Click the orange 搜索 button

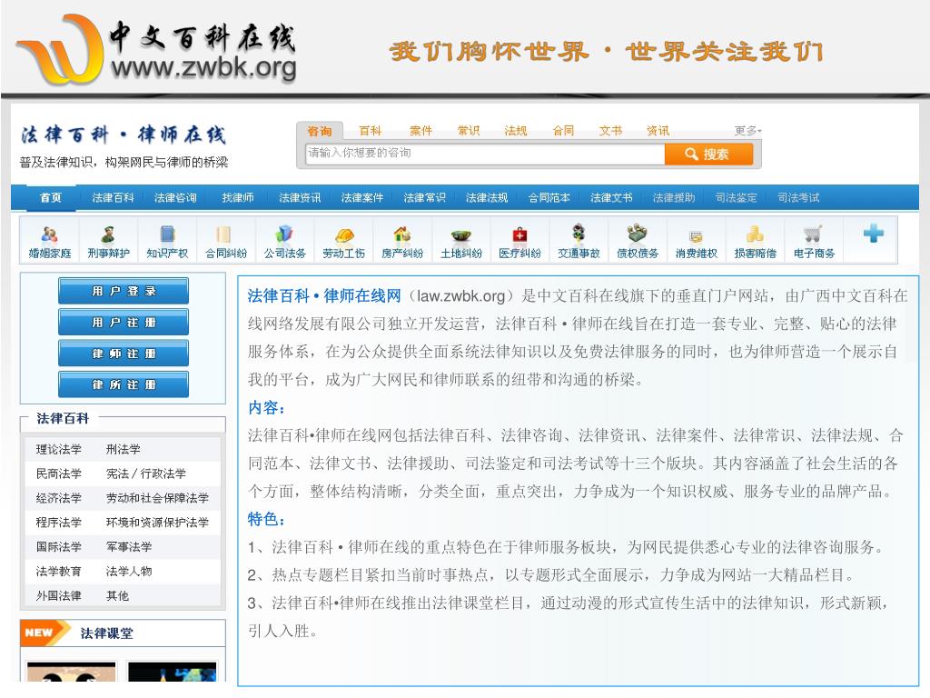[x=708, y=155]
